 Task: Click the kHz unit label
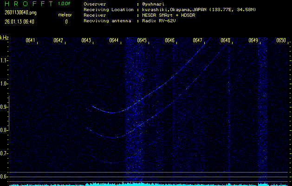(x=4, y=38)
